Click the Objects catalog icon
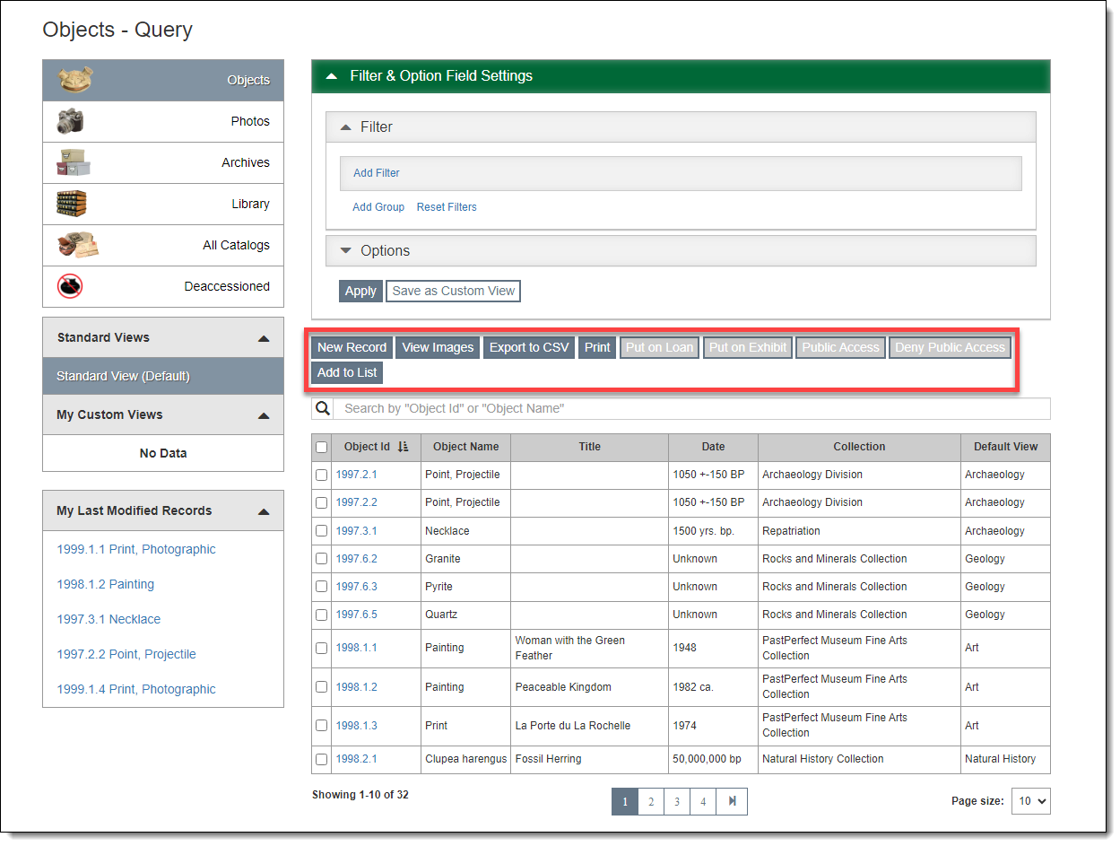This screenshot has height=846, width=1120. click(x=75, y=79)
